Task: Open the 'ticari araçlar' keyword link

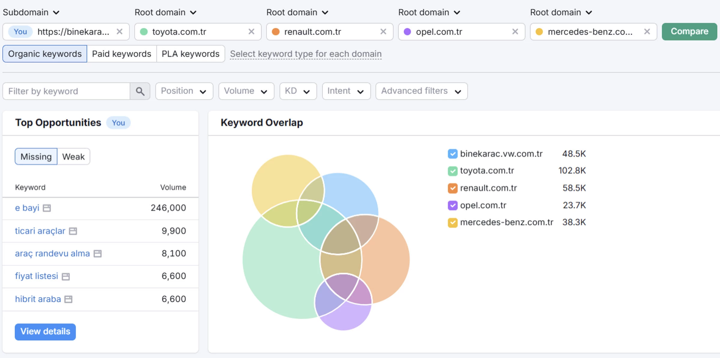Action: coord(40,231)
